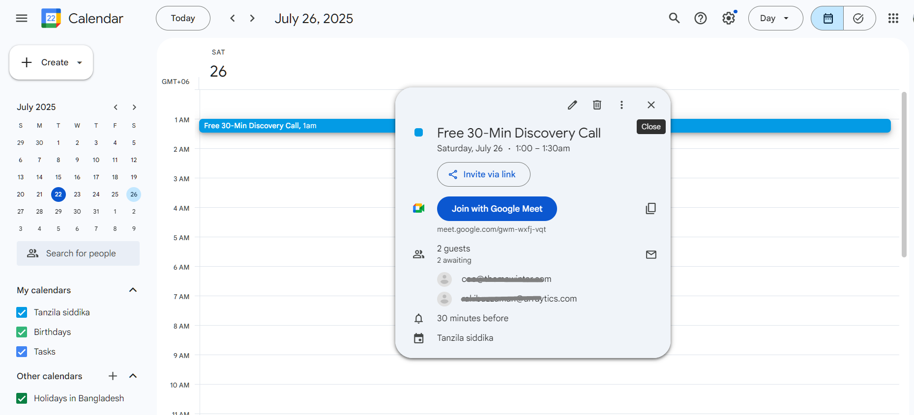Copy the Google Meet conference info
The width and height of the screenshot is (914, 415).
650,209
